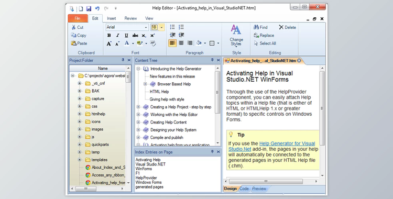Open the File tab
Viewport: 393px width, 199px height.
tap(78, 18)
